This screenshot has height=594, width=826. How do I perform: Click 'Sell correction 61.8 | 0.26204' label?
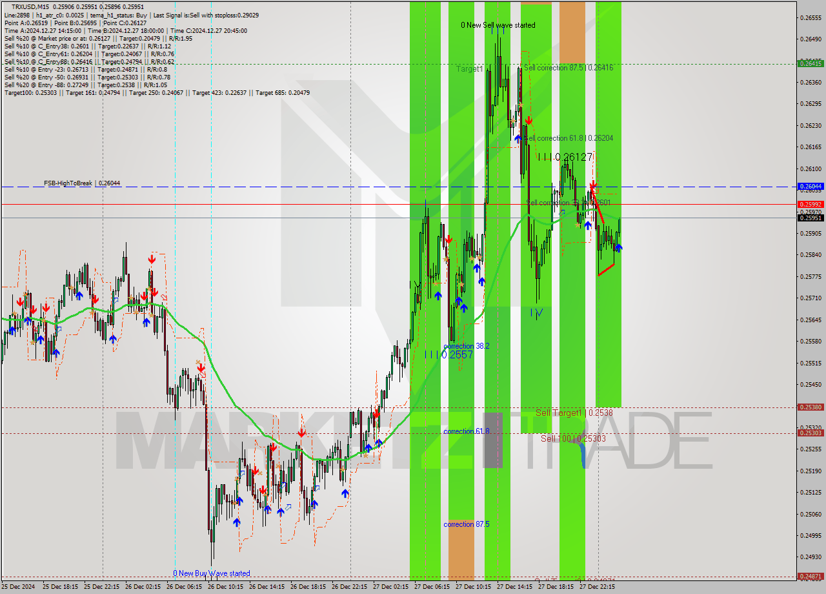click(569, 138)
